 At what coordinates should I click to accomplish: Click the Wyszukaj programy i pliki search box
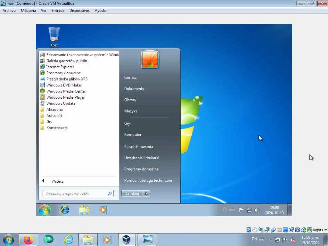coord(78,193)
